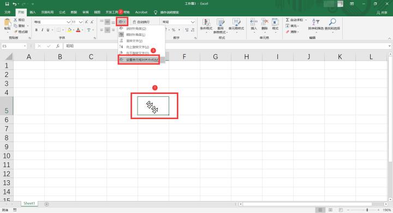Open the font name dropdown

point(68,22)
